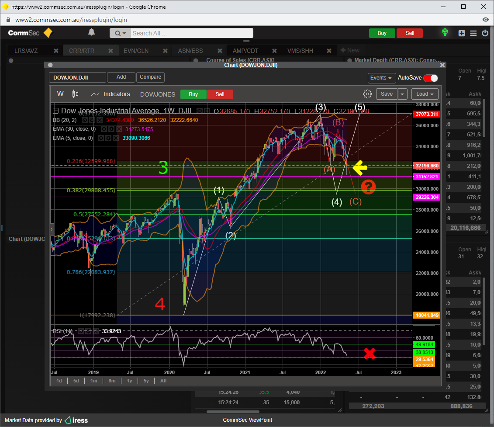This screenshot has height=427, width=494.
Task: Change the candlestick chart type icon
Action: point(75,94)
